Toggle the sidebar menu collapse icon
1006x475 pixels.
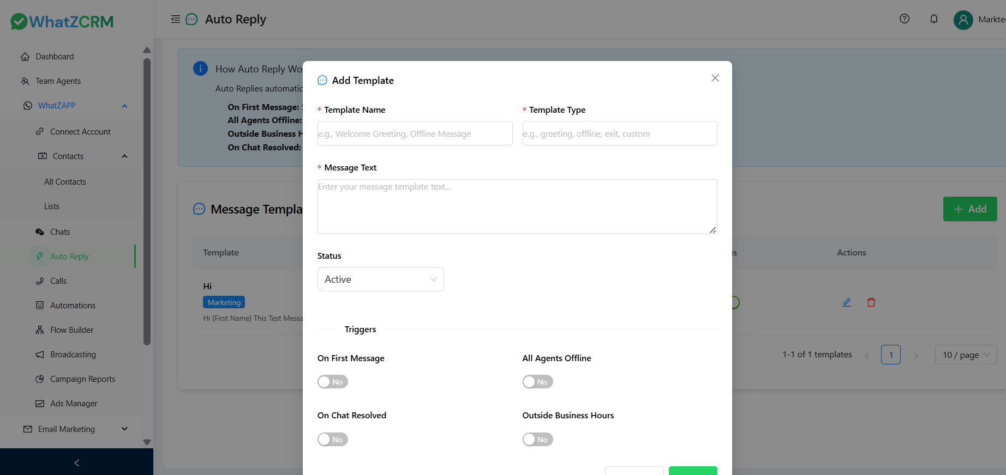pyautogui.click(x=175, y=19)
